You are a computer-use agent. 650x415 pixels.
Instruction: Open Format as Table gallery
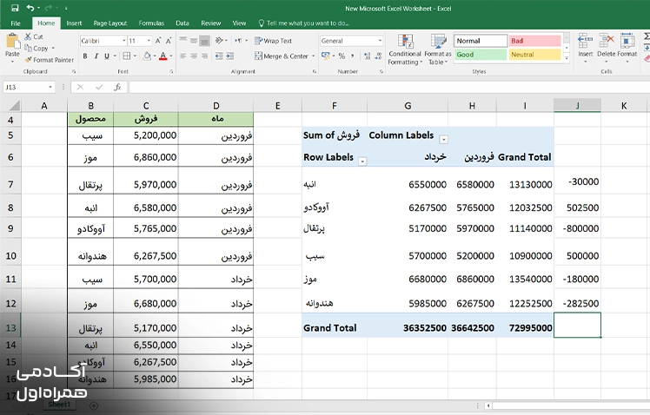[438, 49]
